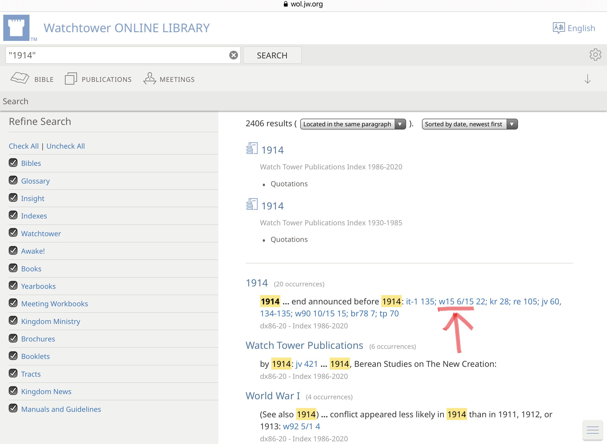
Task: Uncheck the Bibles checkbox
Action: (x=13, y=163)
